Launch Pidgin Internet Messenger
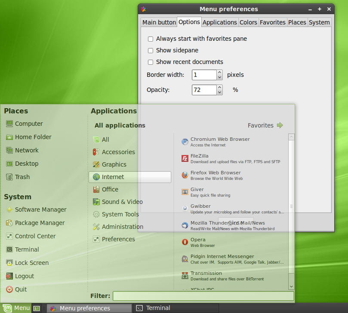This screenshot has height=313, width=348. point(233,259)
